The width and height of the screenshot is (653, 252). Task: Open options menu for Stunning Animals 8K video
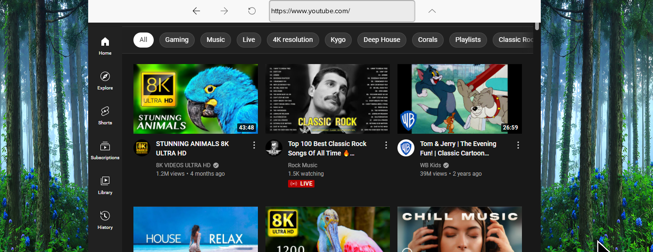pyautogui.click(x=254, y=145)
